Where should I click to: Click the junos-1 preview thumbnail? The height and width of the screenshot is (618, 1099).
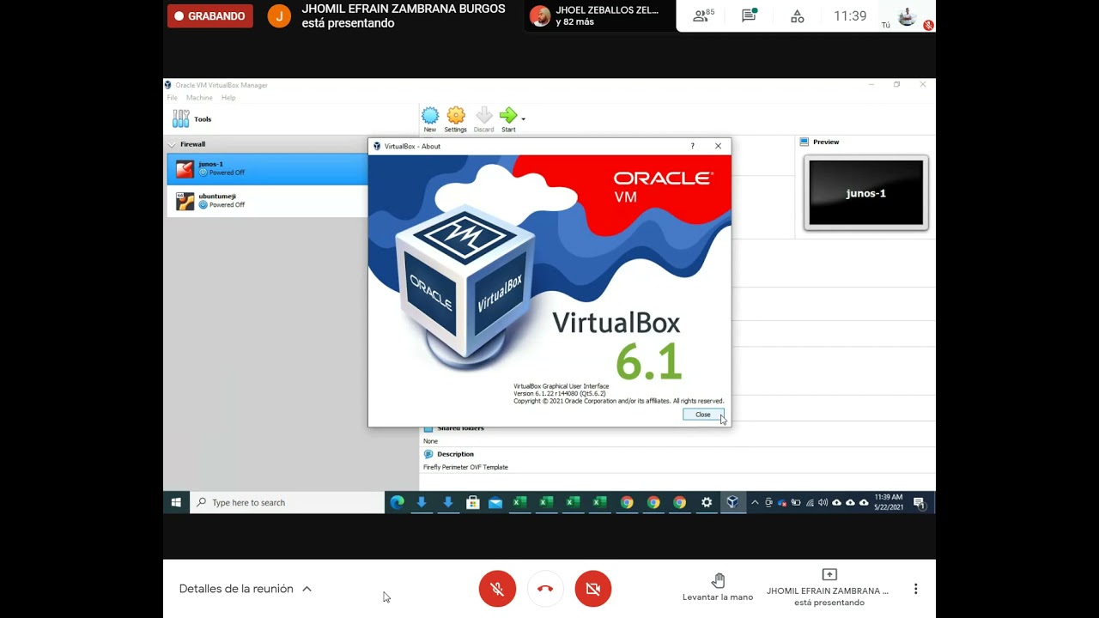click(865, 193)
